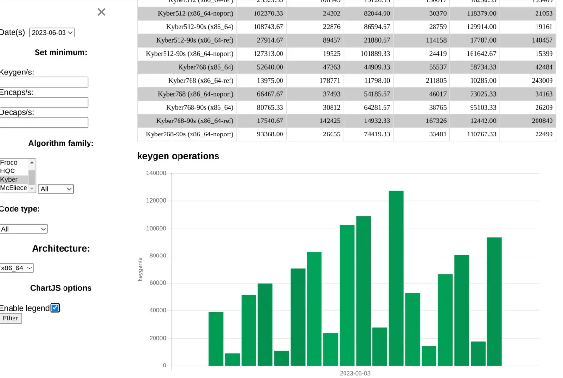Click the Kyber768 (x86_64-ref) table row
This screenshot has height=378, width=563.
[346, 81]
